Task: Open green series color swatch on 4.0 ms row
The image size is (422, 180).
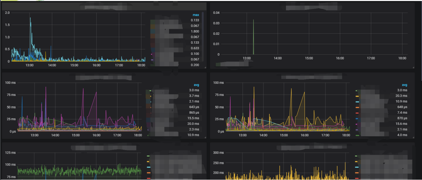Action: [357, 135]
